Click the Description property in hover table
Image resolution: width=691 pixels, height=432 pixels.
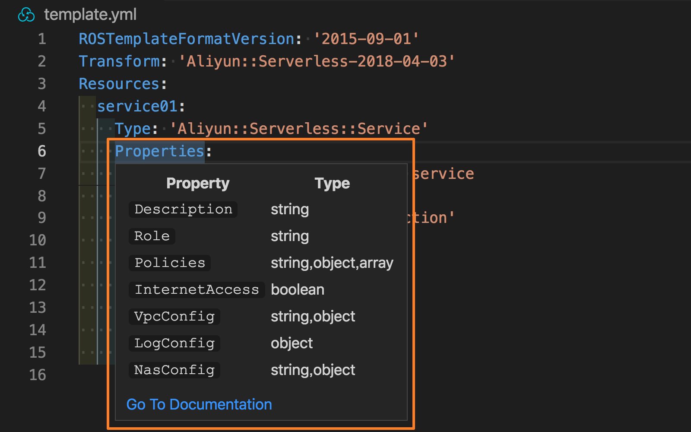coord(183,210)
